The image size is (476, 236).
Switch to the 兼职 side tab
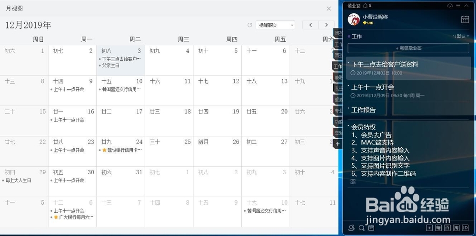(338, 77)
